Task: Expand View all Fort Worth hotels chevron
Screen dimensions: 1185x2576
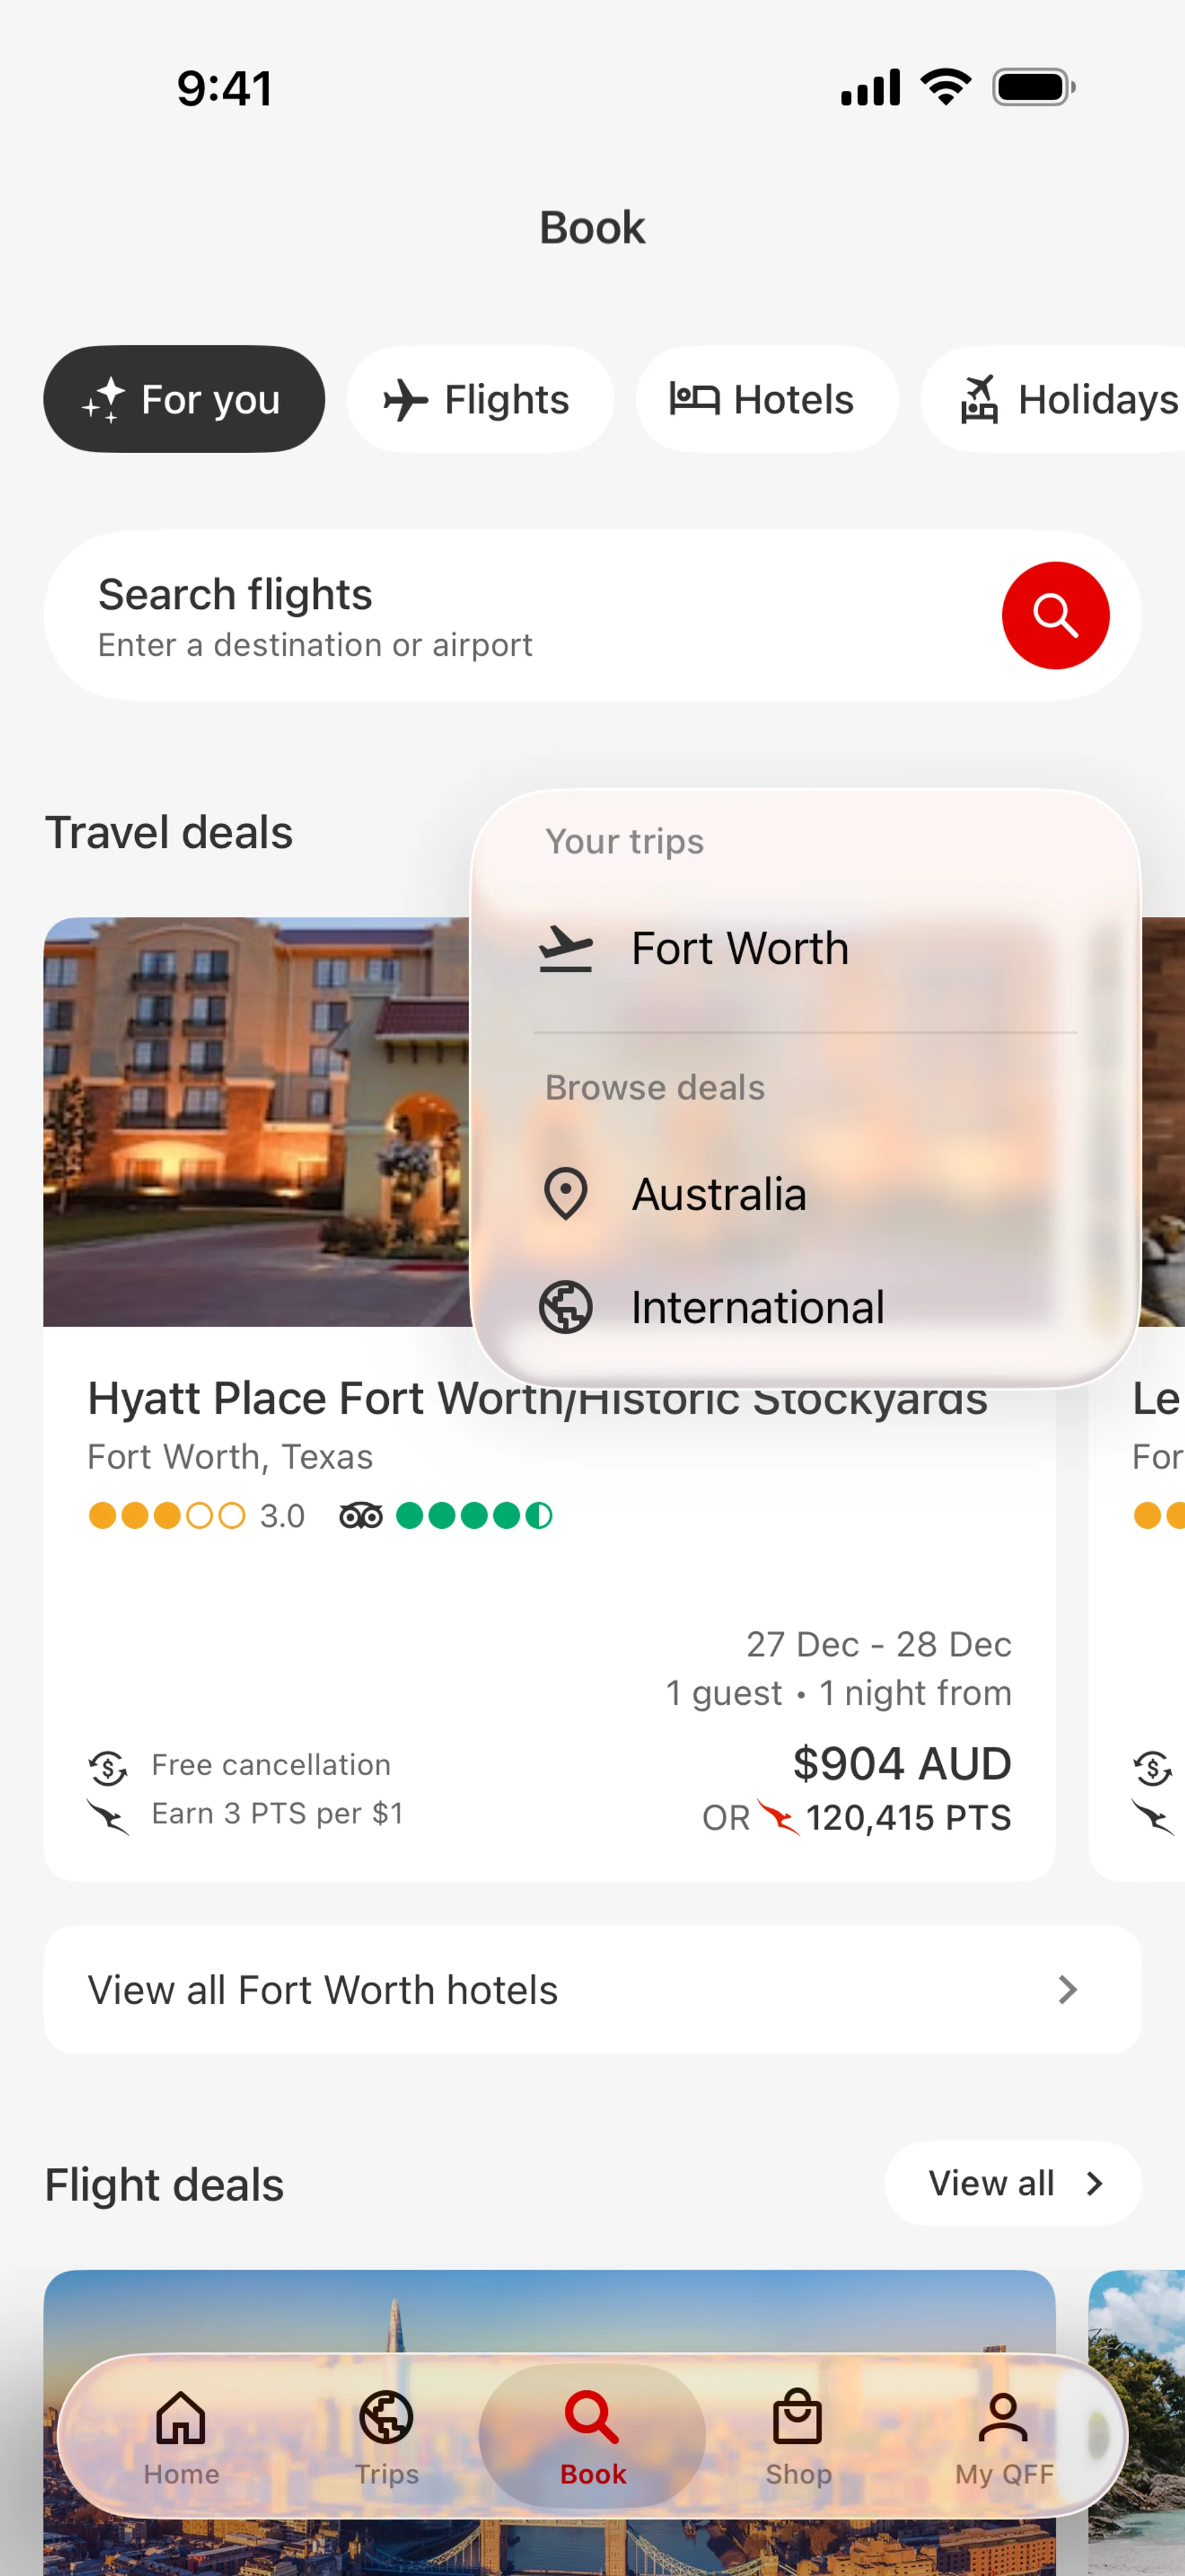Action: coord(1067,1990)
